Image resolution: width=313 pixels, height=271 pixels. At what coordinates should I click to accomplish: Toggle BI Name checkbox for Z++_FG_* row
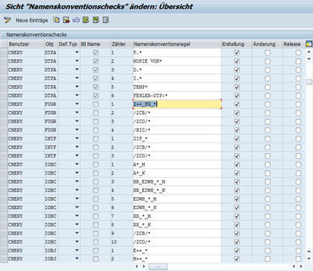pyautogui.click(x=96, y=105)
